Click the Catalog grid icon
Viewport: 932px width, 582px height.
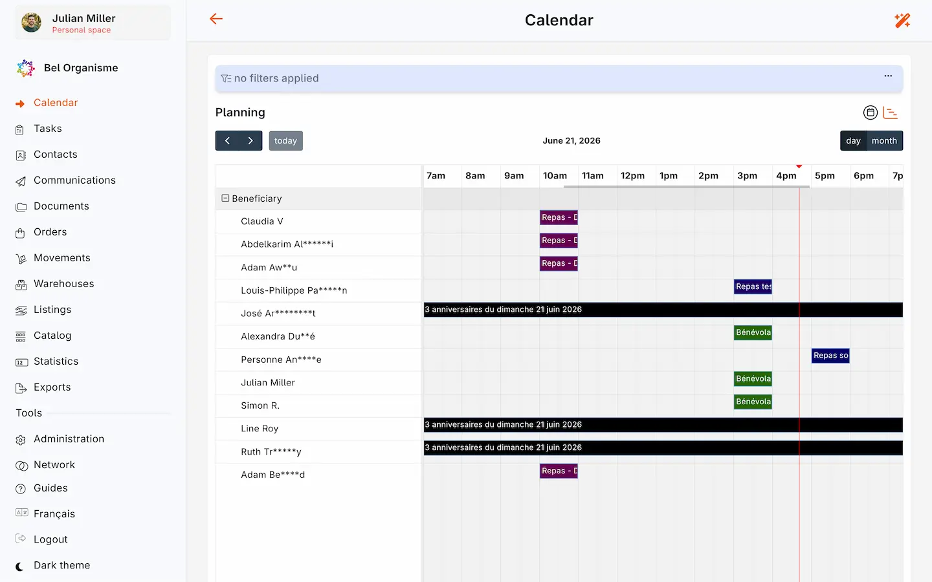(x=21, y=336)
